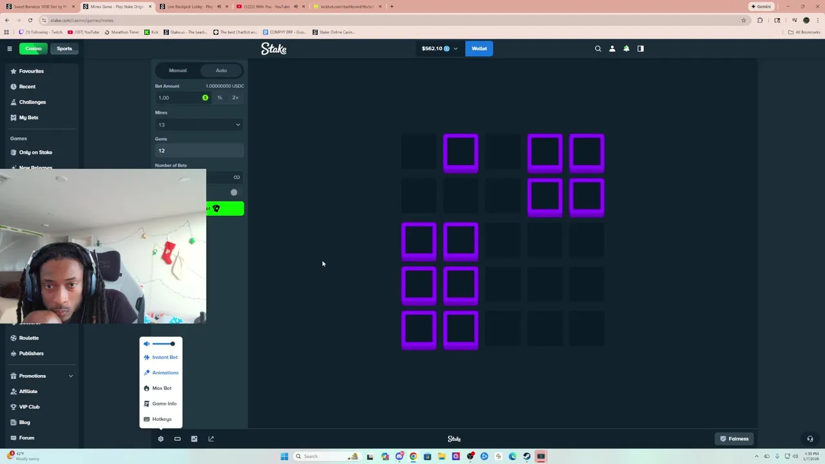Switch to With You YouTube tab
The image size is (825, 464).
(271, 6)
